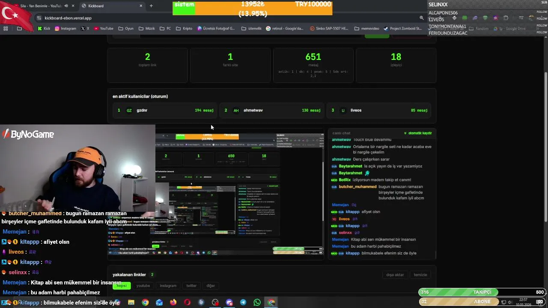Image resolution: width=548 pixels, height=308 pixels.
Task: Open a new browser tab
Action: tap(151, 6)
